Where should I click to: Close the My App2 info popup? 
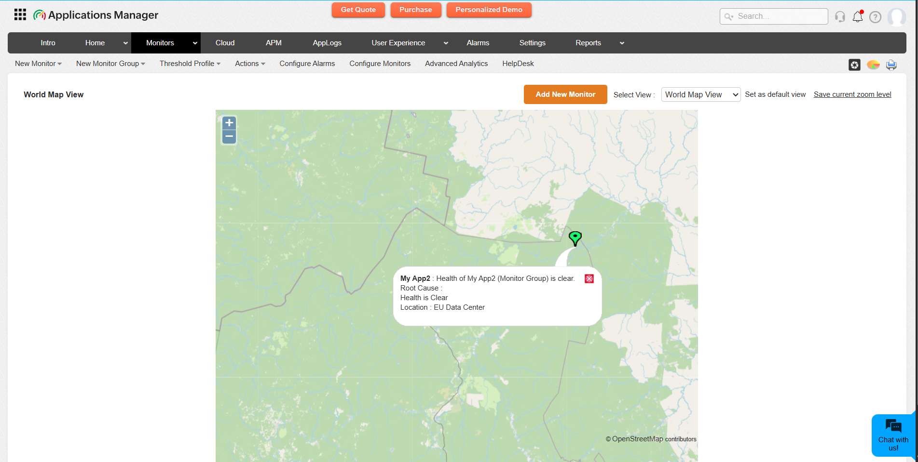(589, 278)
